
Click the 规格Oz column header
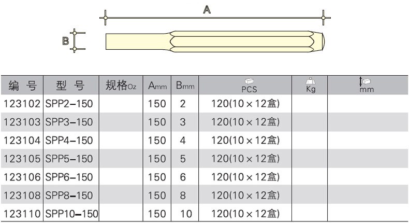(120, 86)
